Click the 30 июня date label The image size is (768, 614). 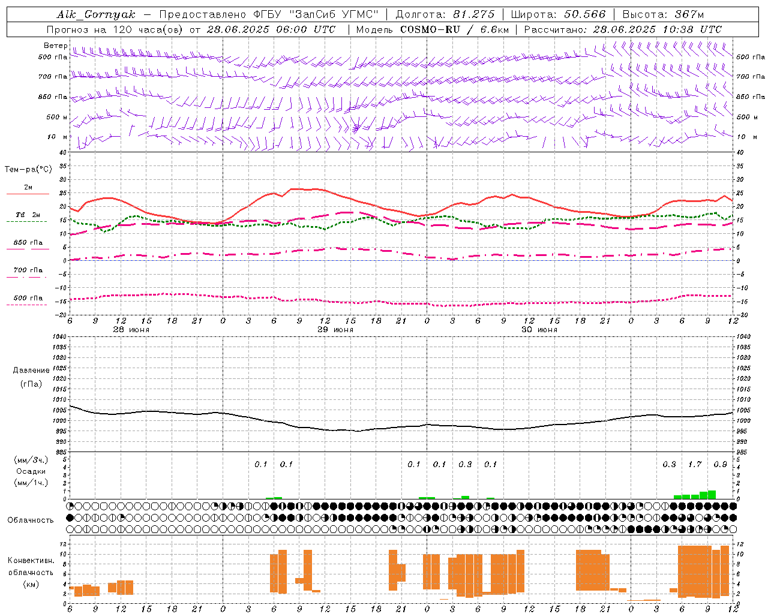point(539,330)
